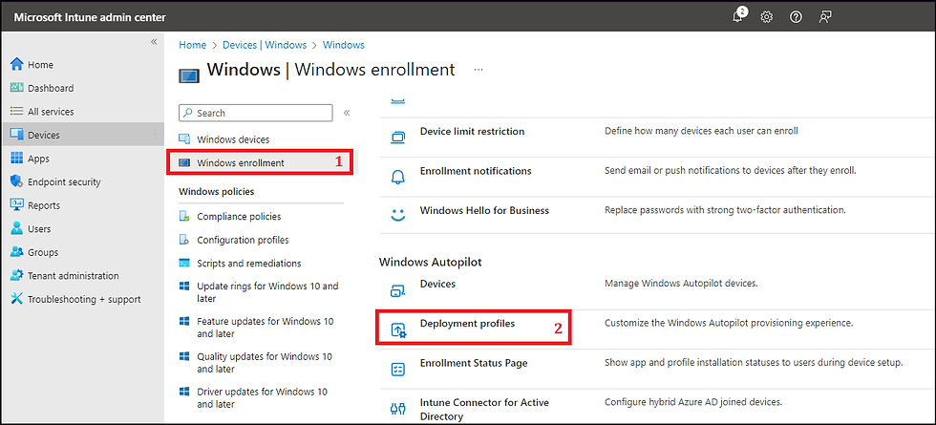The width and height of the screenshot is (936, 425).
Task: Collapse the main left navigation
Action: click(x=154, y=42)
